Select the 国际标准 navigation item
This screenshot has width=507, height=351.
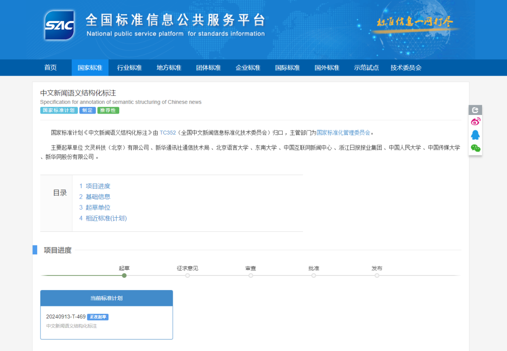(287, 68)
